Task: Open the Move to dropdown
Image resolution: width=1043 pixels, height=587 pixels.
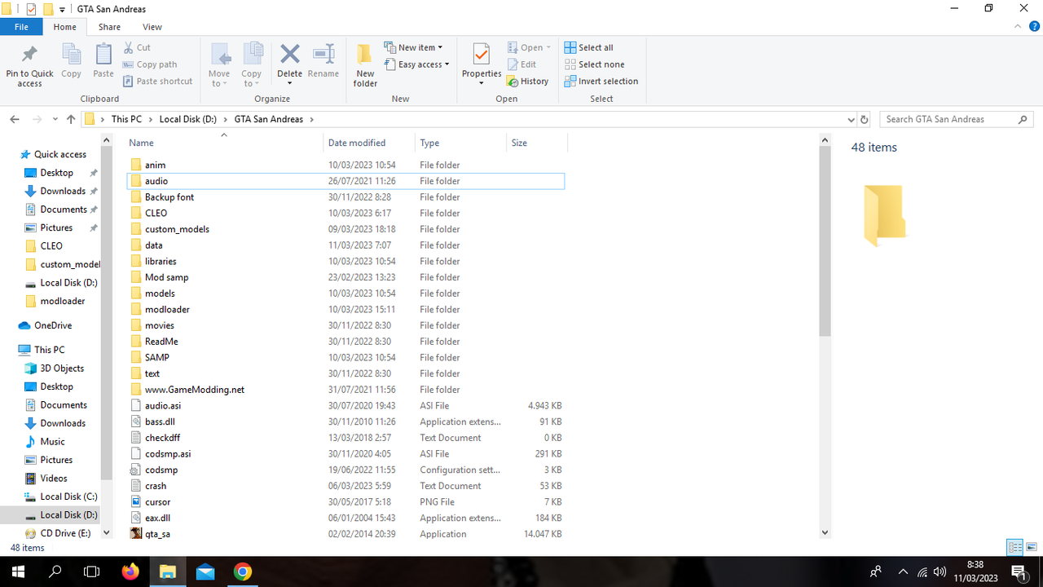Action: [x=220, y=65]
